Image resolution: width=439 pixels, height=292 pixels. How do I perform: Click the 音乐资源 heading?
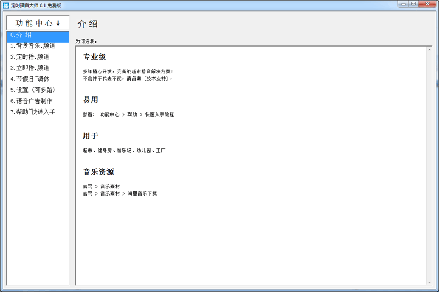pos(98,172)
